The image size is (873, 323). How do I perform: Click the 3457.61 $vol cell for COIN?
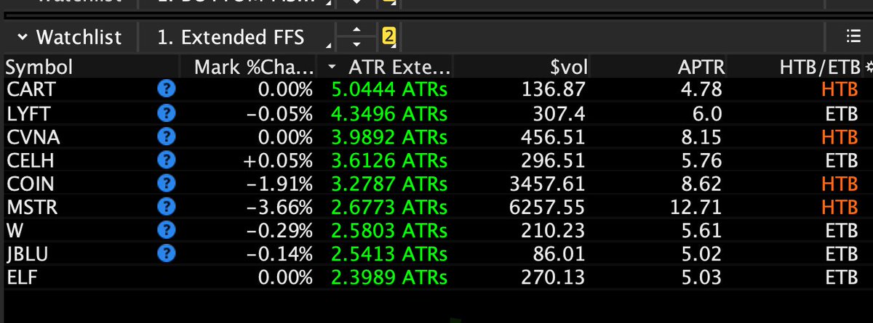pyautogui.click(x=548, y=184)
